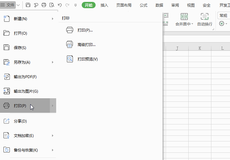Image resolution: width=230 pixels, height=160 pixels.
Task: Click the 备份与恢复(K) icon
Action: pyautogui.click(x=6, y=150)
